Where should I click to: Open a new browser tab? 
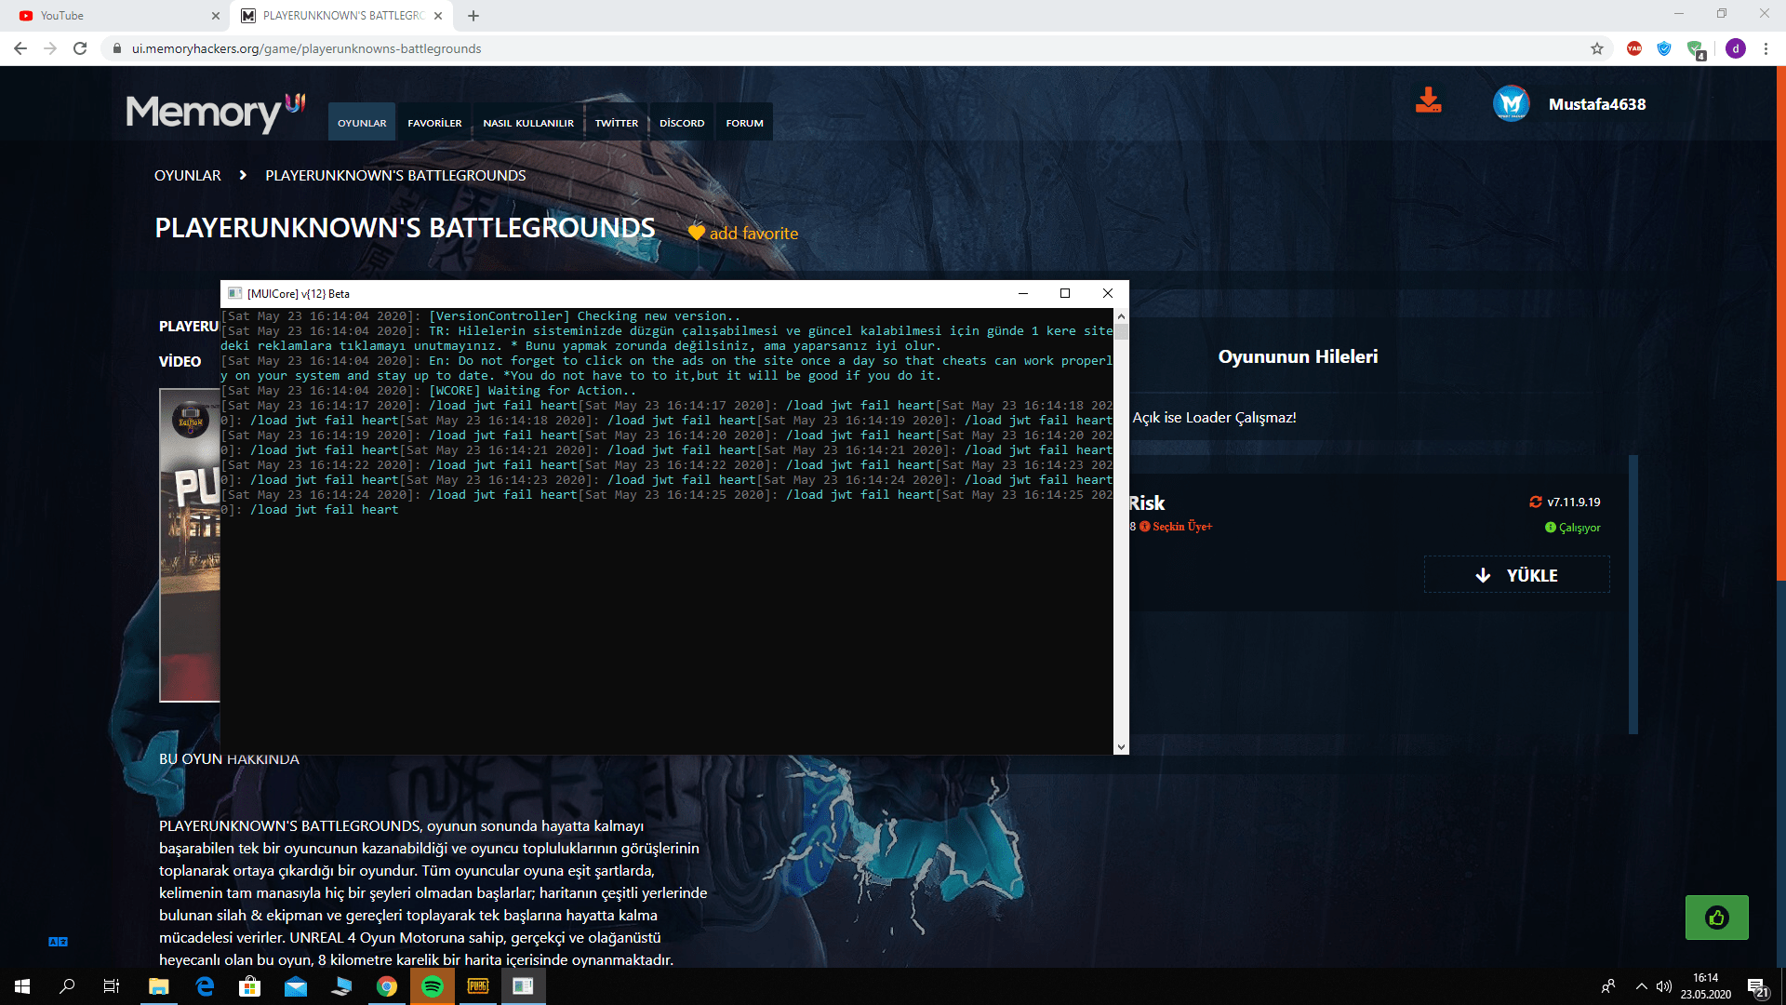[473, 16]
